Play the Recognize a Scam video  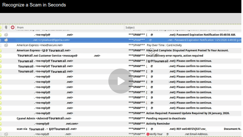tap(121, 81)
